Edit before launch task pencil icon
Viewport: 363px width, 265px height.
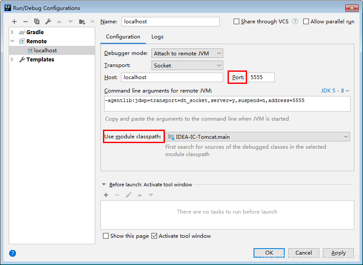(x=128, y=195)
